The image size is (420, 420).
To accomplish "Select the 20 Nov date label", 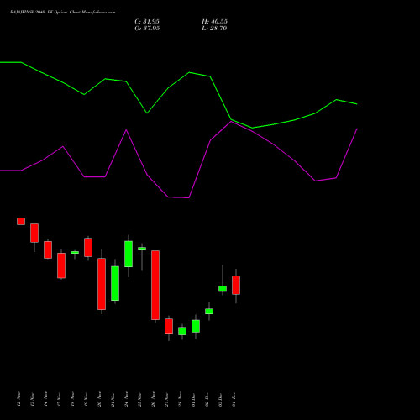I will (x=99, y=399).
